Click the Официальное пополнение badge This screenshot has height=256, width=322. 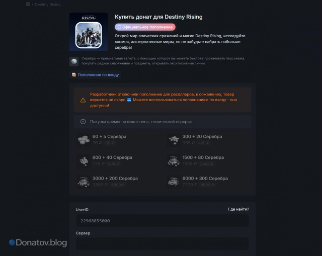(145, 27)
